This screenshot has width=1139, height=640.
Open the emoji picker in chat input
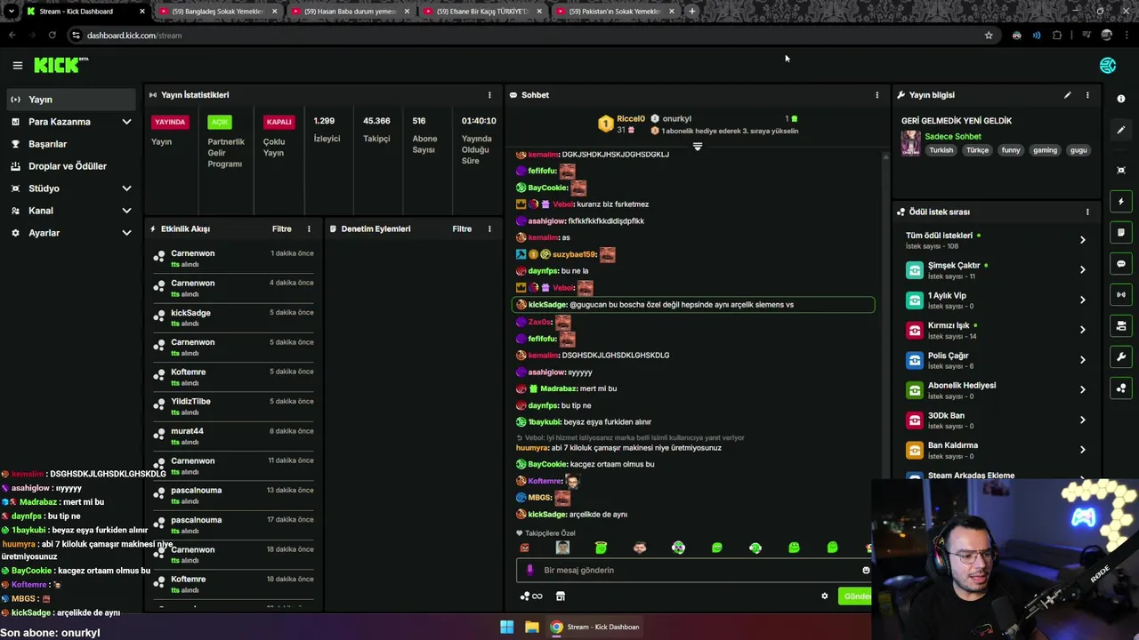coord(866,571)
